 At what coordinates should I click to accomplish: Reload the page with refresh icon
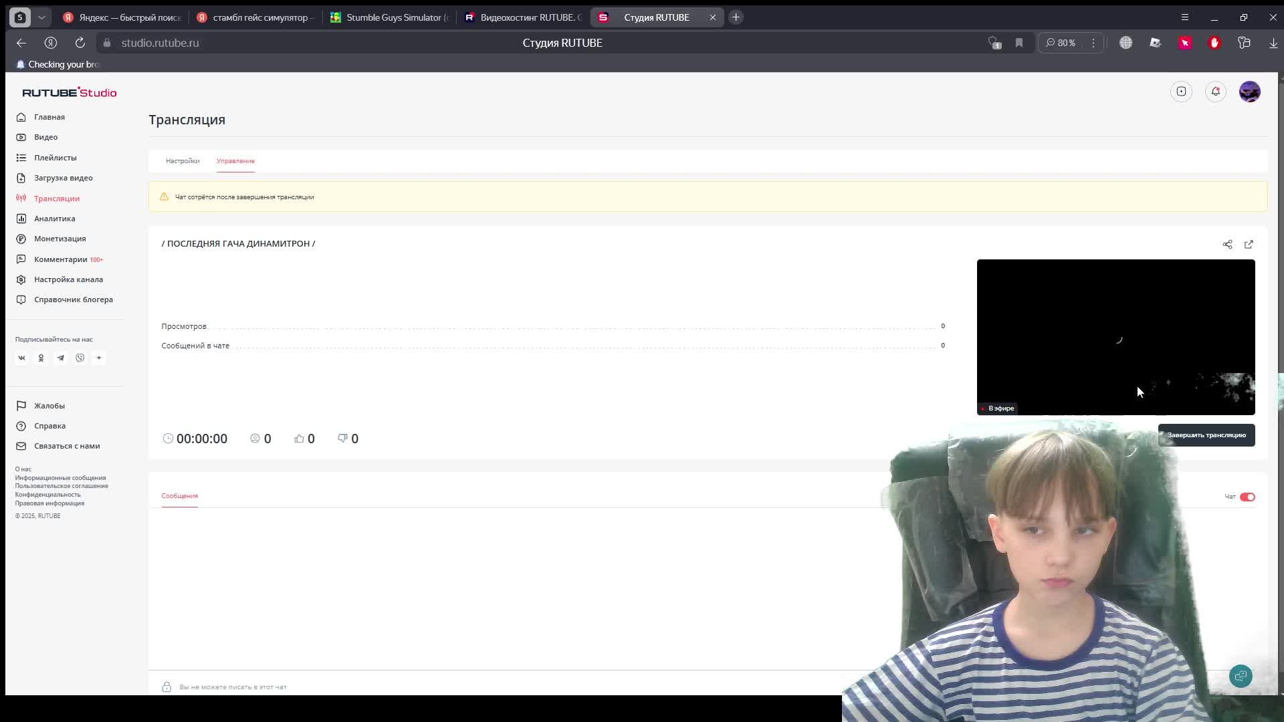[x=80, y=43]
